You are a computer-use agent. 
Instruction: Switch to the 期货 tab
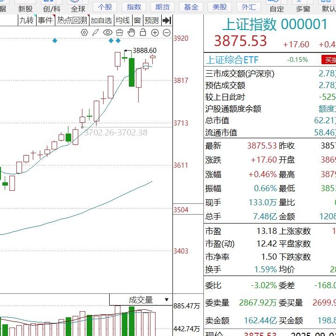click(x=163, y=7)
